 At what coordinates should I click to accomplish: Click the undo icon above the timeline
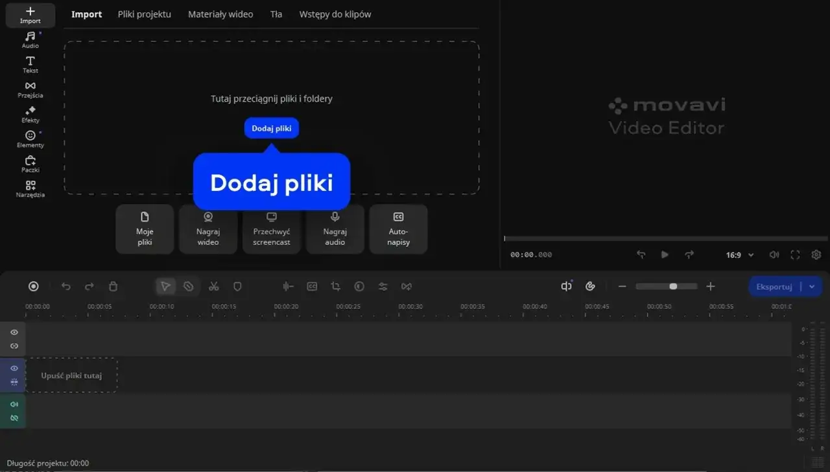pos(65,286)
